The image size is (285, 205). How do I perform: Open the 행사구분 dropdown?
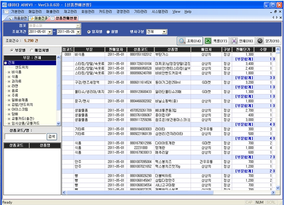pyautogui.click(x=165, y=32)
